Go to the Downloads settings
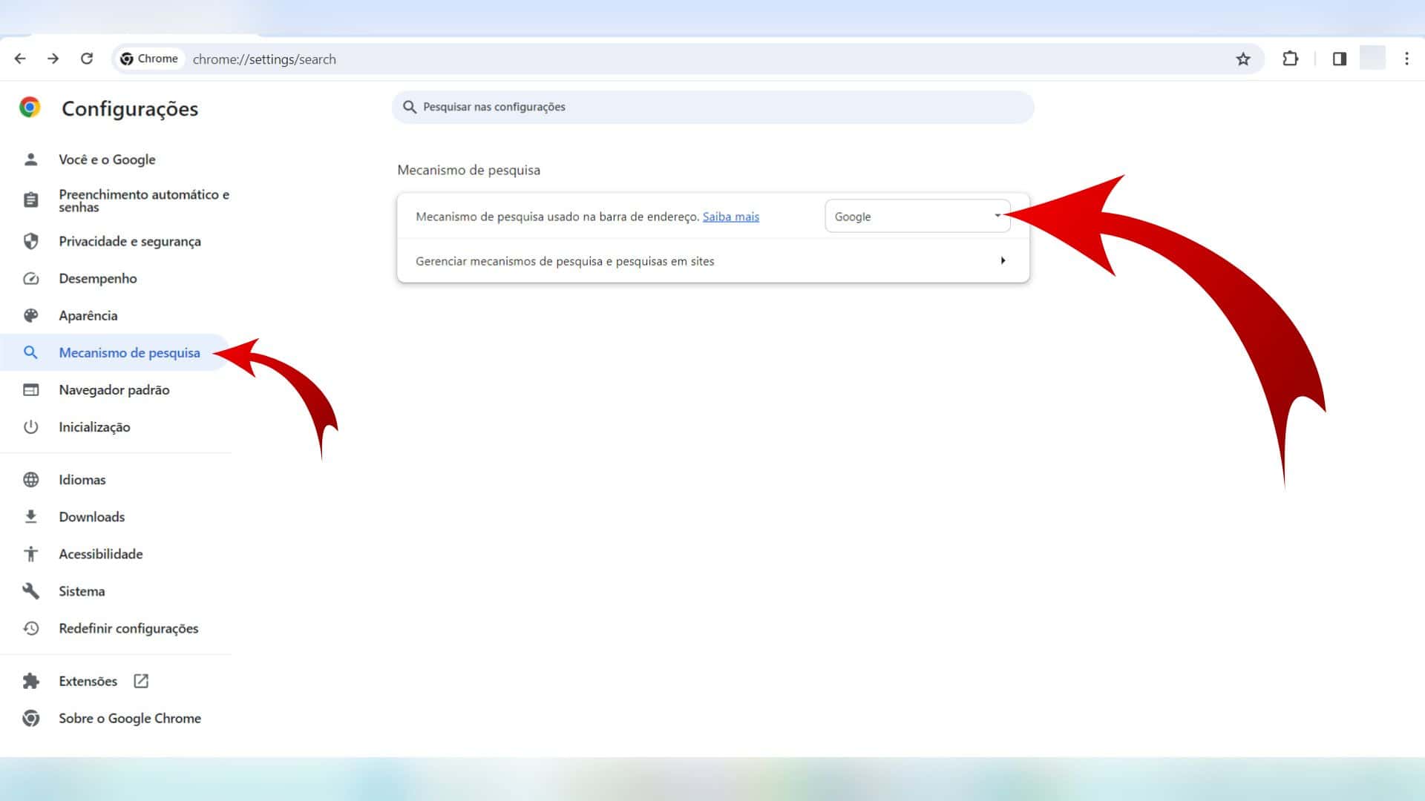 [x=92, y=517]
